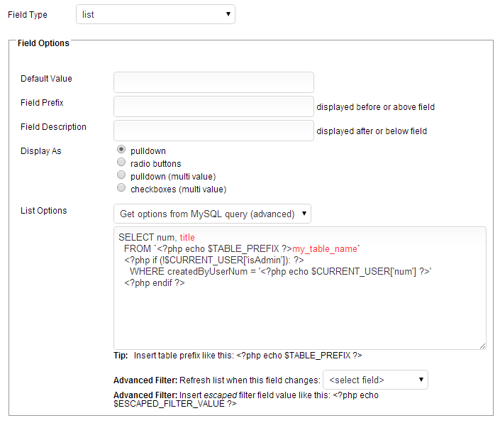Click the red 'title' word in the query

[187, 238]
